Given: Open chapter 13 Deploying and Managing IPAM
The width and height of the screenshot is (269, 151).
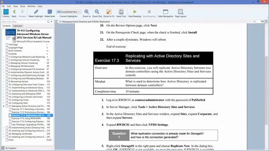Looking at the screenshot, I should pyautogui.click(x=24, y=94).
